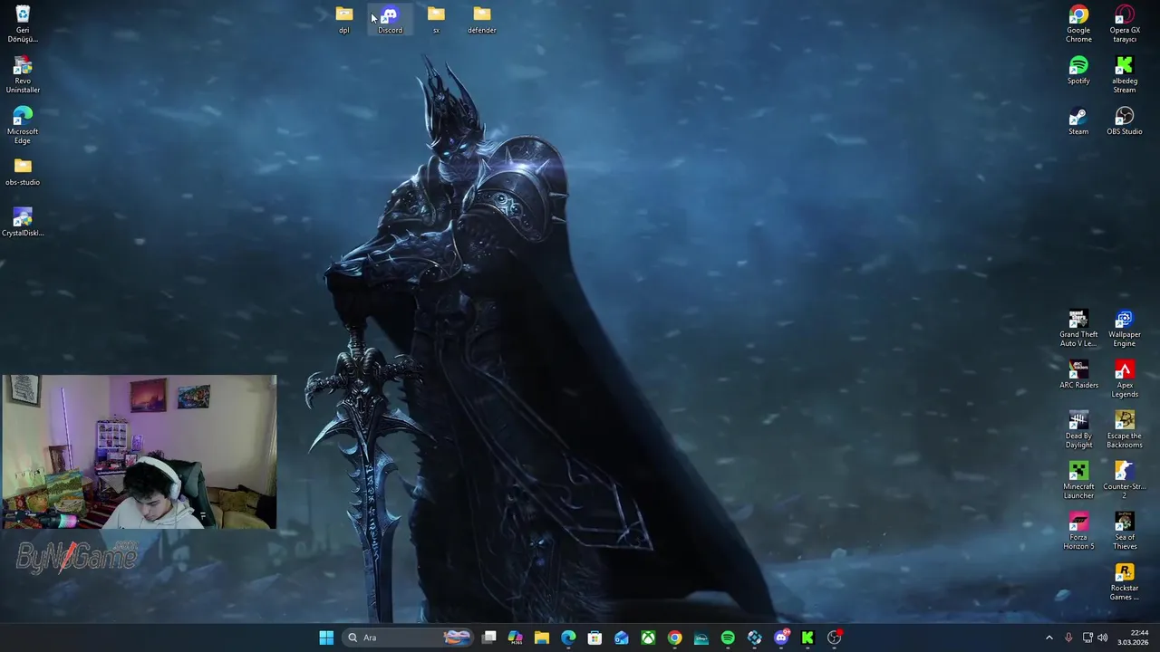Viewport: 1160px width, 652px height.
Task: Select the OBS Studio desktop shortcut
Action: [1125, 120]
